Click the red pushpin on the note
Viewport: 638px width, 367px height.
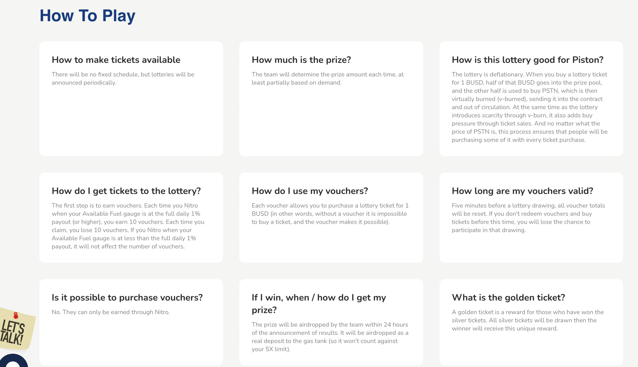(x=16, y=315)
